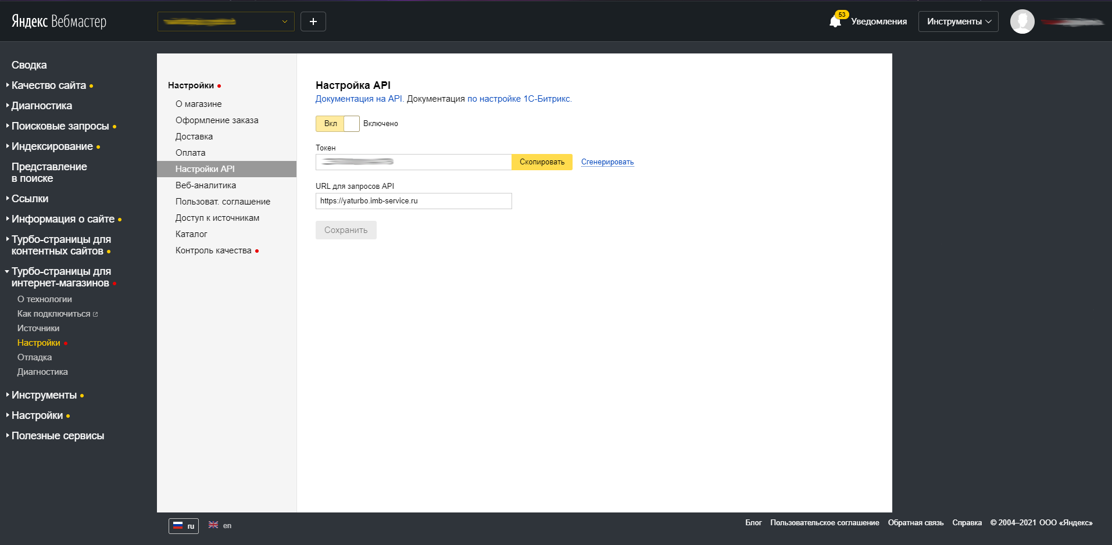1112x545 pixels.
Task: Click the Сохранить button
Action: 346,230
